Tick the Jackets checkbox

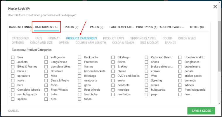point(13,62)
